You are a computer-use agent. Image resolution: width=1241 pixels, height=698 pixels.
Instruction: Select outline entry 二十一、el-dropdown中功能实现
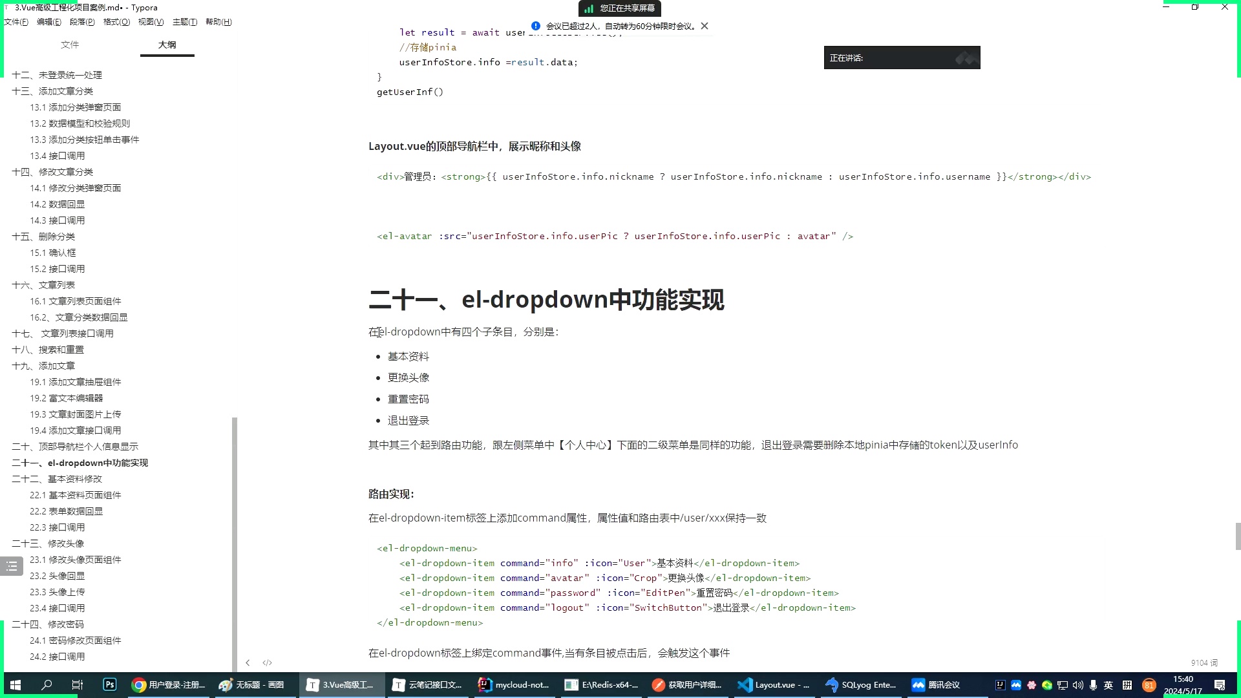(80, 463)
